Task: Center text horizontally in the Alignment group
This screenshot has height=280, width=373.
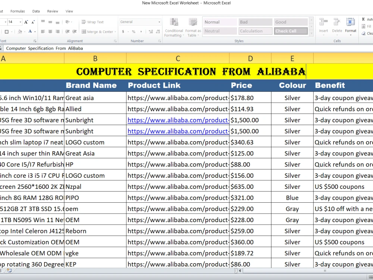Action: (x=50, y=31)
